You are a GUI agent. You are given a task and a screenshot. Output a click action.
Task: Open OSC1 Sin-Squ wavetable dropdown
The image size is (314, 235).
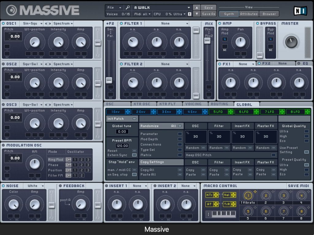(32, 23)
